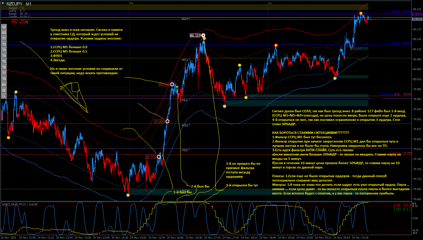Click the SSRC indicator title text
423x240 pixels.
point(20,205)
